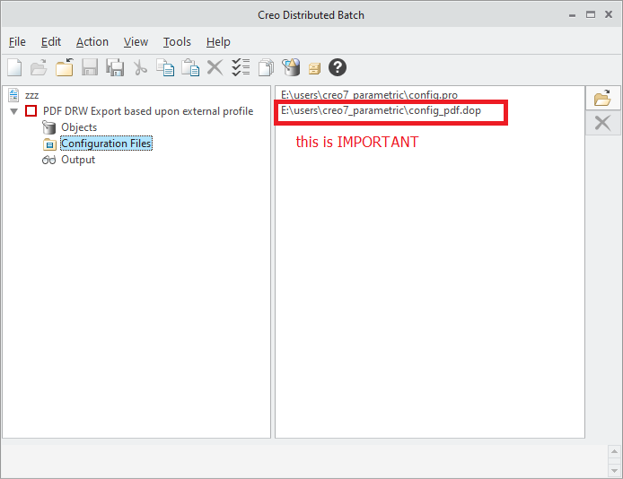623x479 pixels.
Task: Select the Objects tree item
Action: [x=78, y=127]
